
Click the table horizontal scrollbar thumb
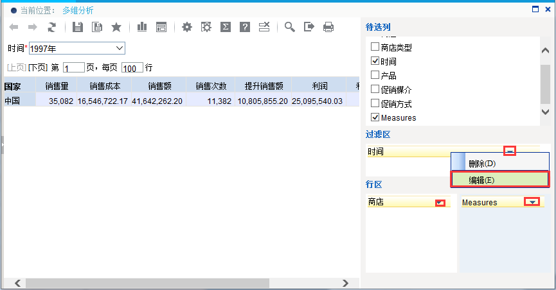[147, 283]
